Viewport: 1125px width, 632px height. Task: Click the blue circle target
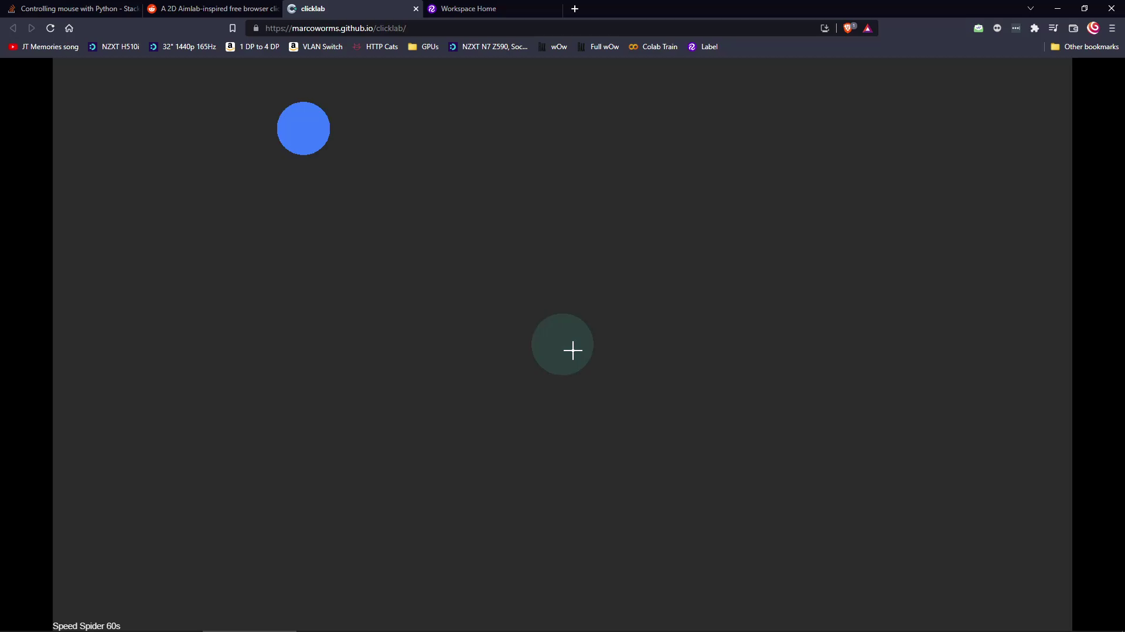(x=303, y=128)
